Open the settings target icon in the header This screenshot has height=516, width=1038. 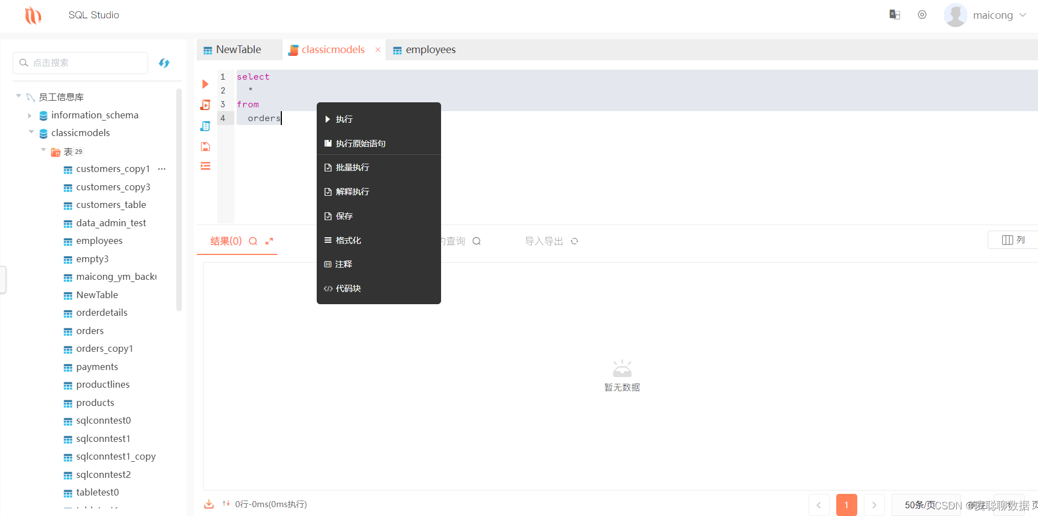click(922, 15)
